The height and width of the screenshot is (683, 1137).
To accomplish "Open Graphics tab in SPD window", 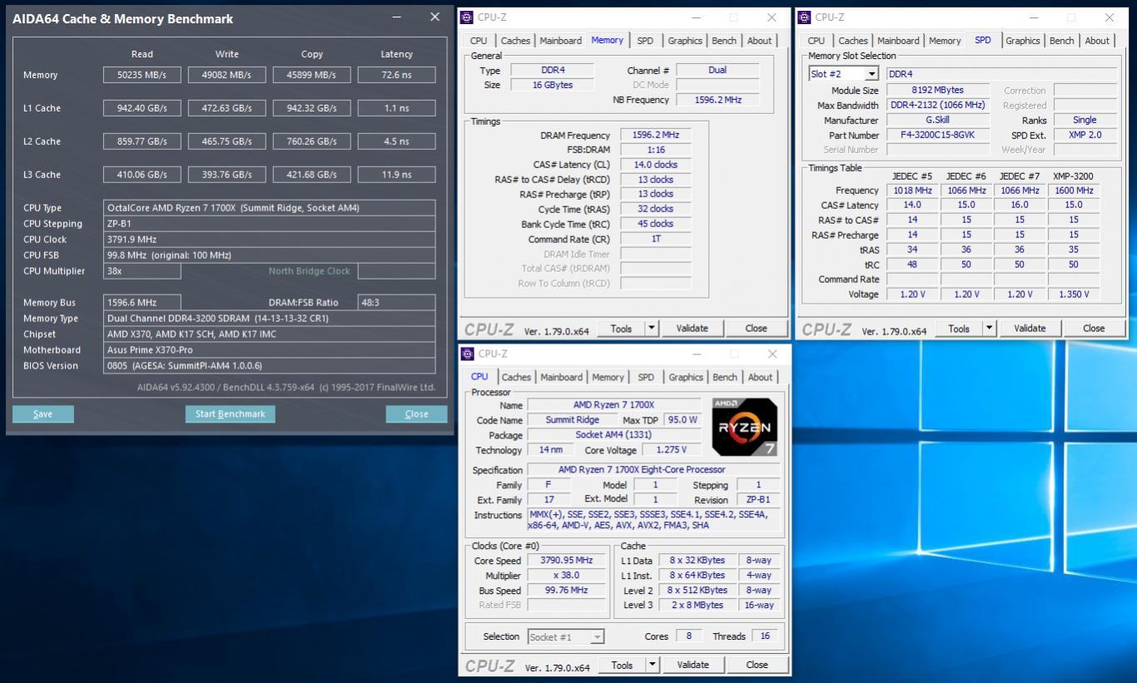I will tap(1023, 41).
